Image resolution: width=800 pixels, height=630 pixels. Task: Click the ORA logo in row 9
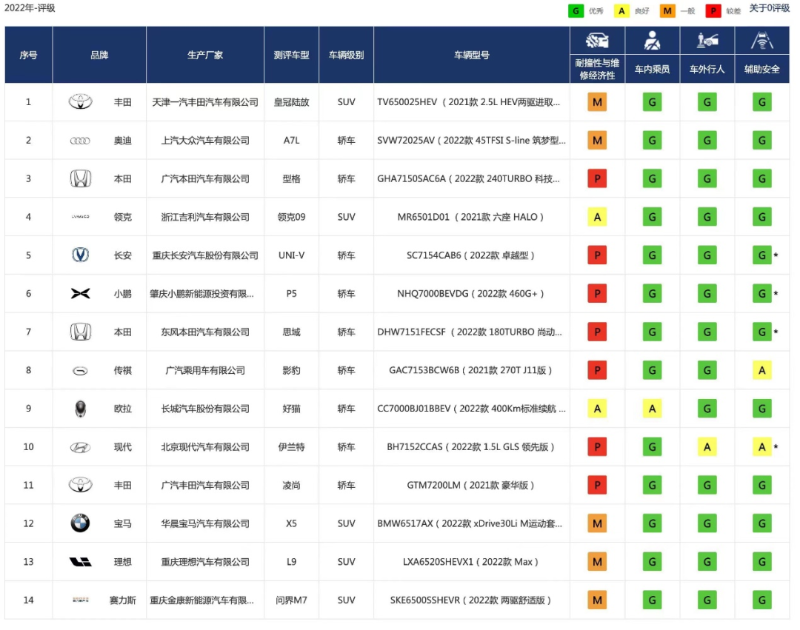[80, 409]
